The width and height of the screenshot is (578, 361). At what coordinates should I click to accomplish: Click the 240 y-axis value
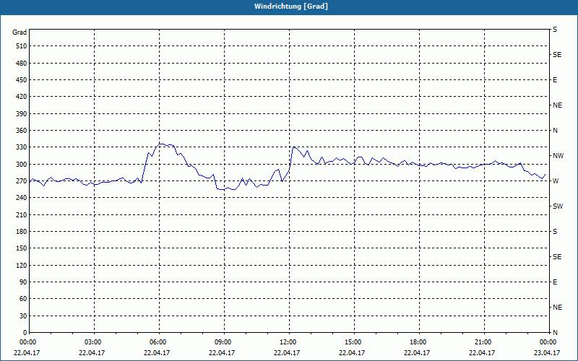(x=21, y=198)
